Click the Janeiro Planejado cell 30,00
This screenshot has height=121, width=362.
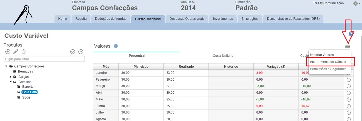pos(141,73)
